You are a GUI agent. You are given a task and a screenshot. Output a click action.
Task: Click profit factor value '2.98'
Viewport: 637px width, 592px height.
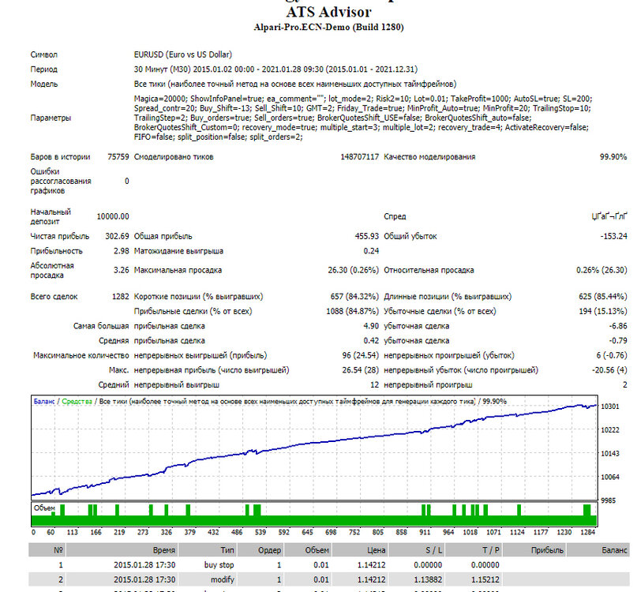pos(121,251)
